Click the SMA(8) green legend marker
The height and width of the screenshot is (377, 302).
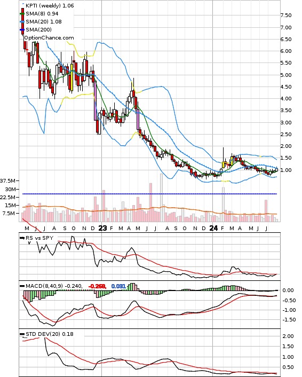(22, 14)
